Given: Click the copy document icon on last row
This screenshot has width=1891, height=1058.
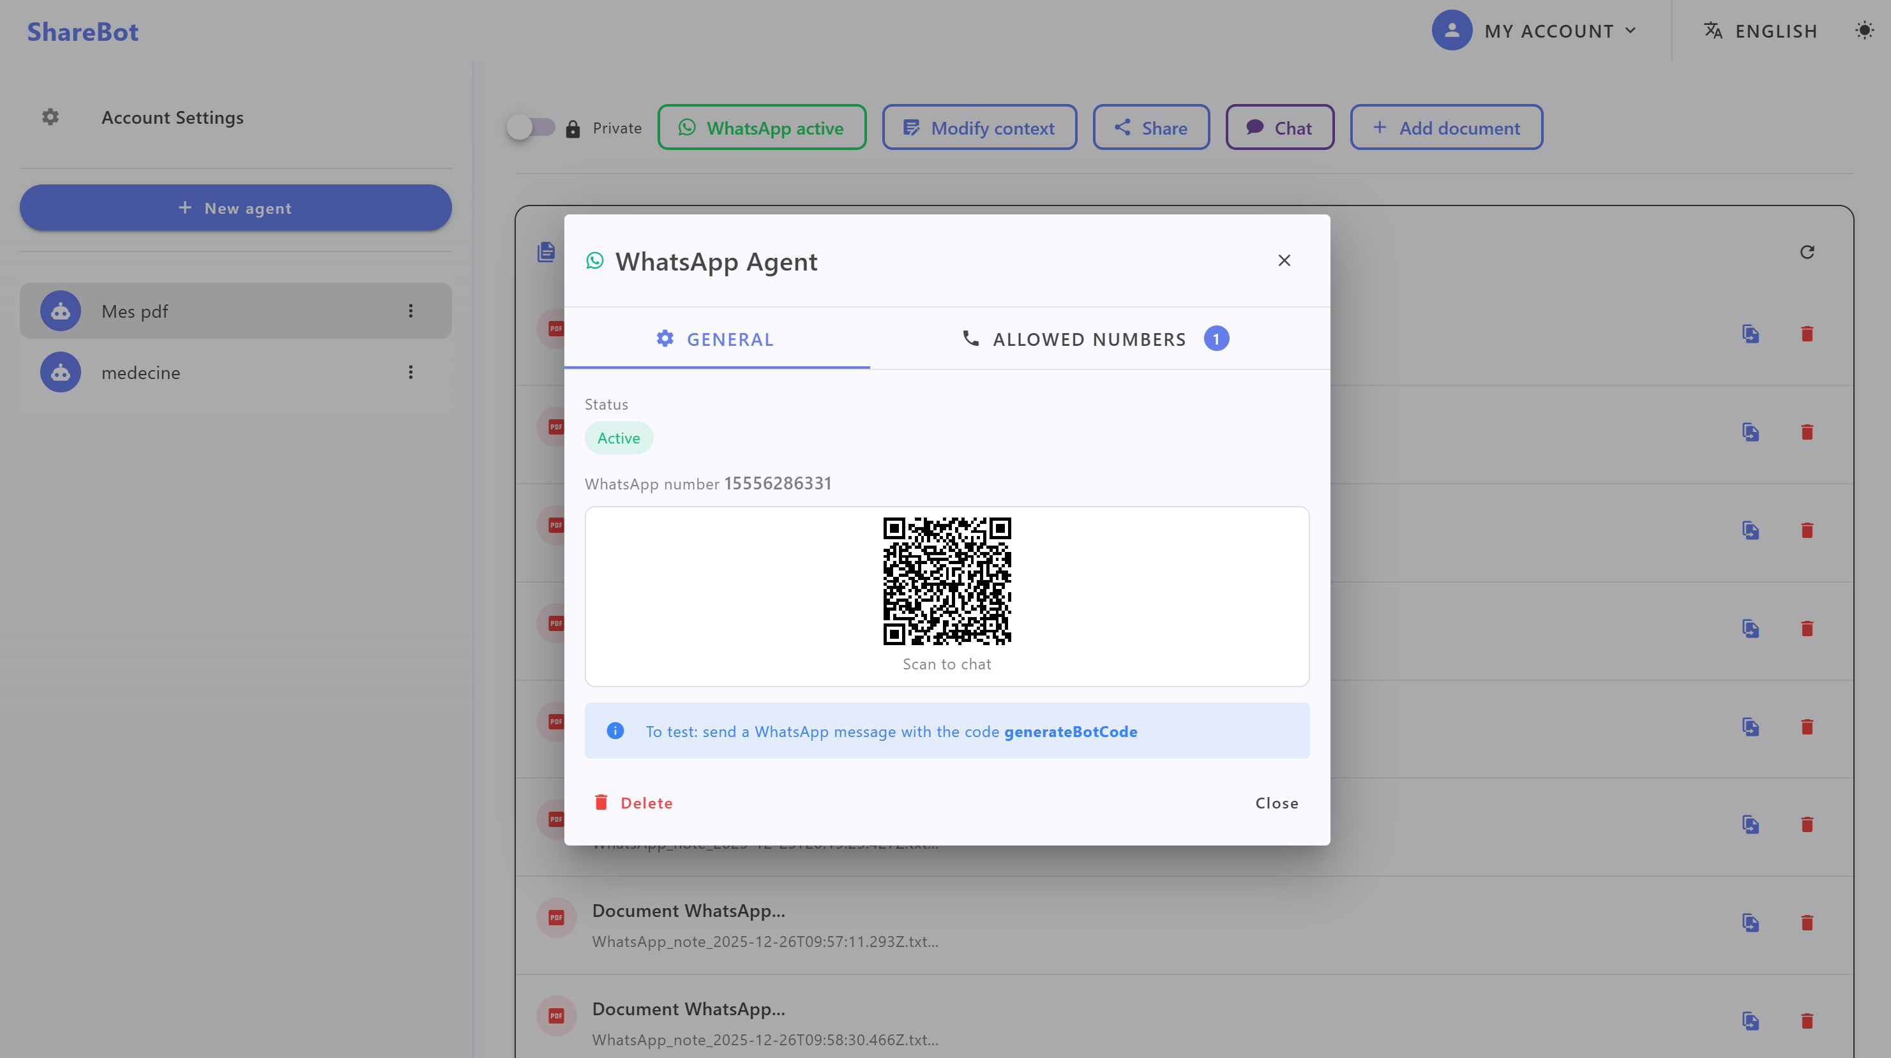Looking at the screenshot, I should [1750, 1020].
